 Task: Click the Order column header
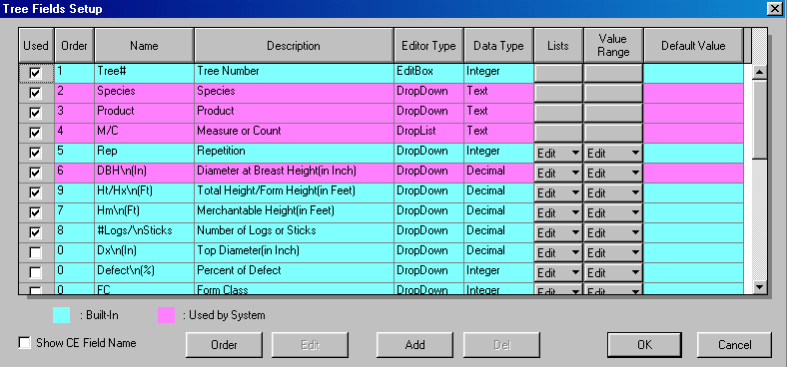click(74, 46)
